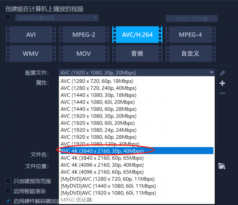Toggle the 与项目设置相同 checkbox
This screenshot has width=238, height=205.
[x=8, y=17]
